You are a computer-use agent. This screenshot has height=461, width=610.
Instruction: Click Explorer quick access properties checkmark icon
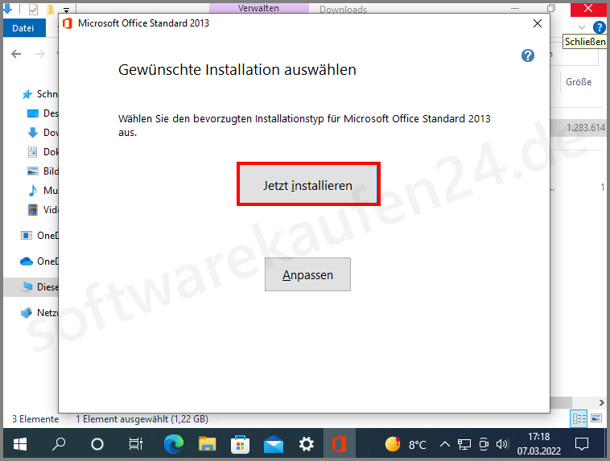tap(33, 10)
